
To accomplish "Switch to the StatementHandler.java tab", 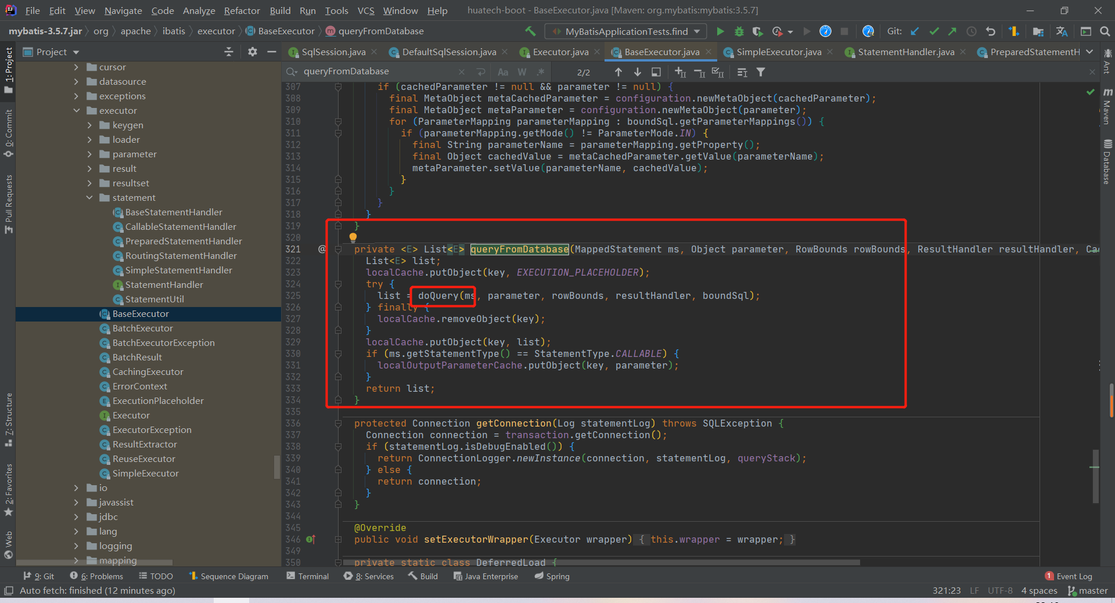I will point(906,52).
